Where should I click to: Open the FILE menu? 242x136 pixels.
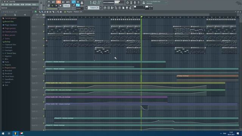pos(3,5)
